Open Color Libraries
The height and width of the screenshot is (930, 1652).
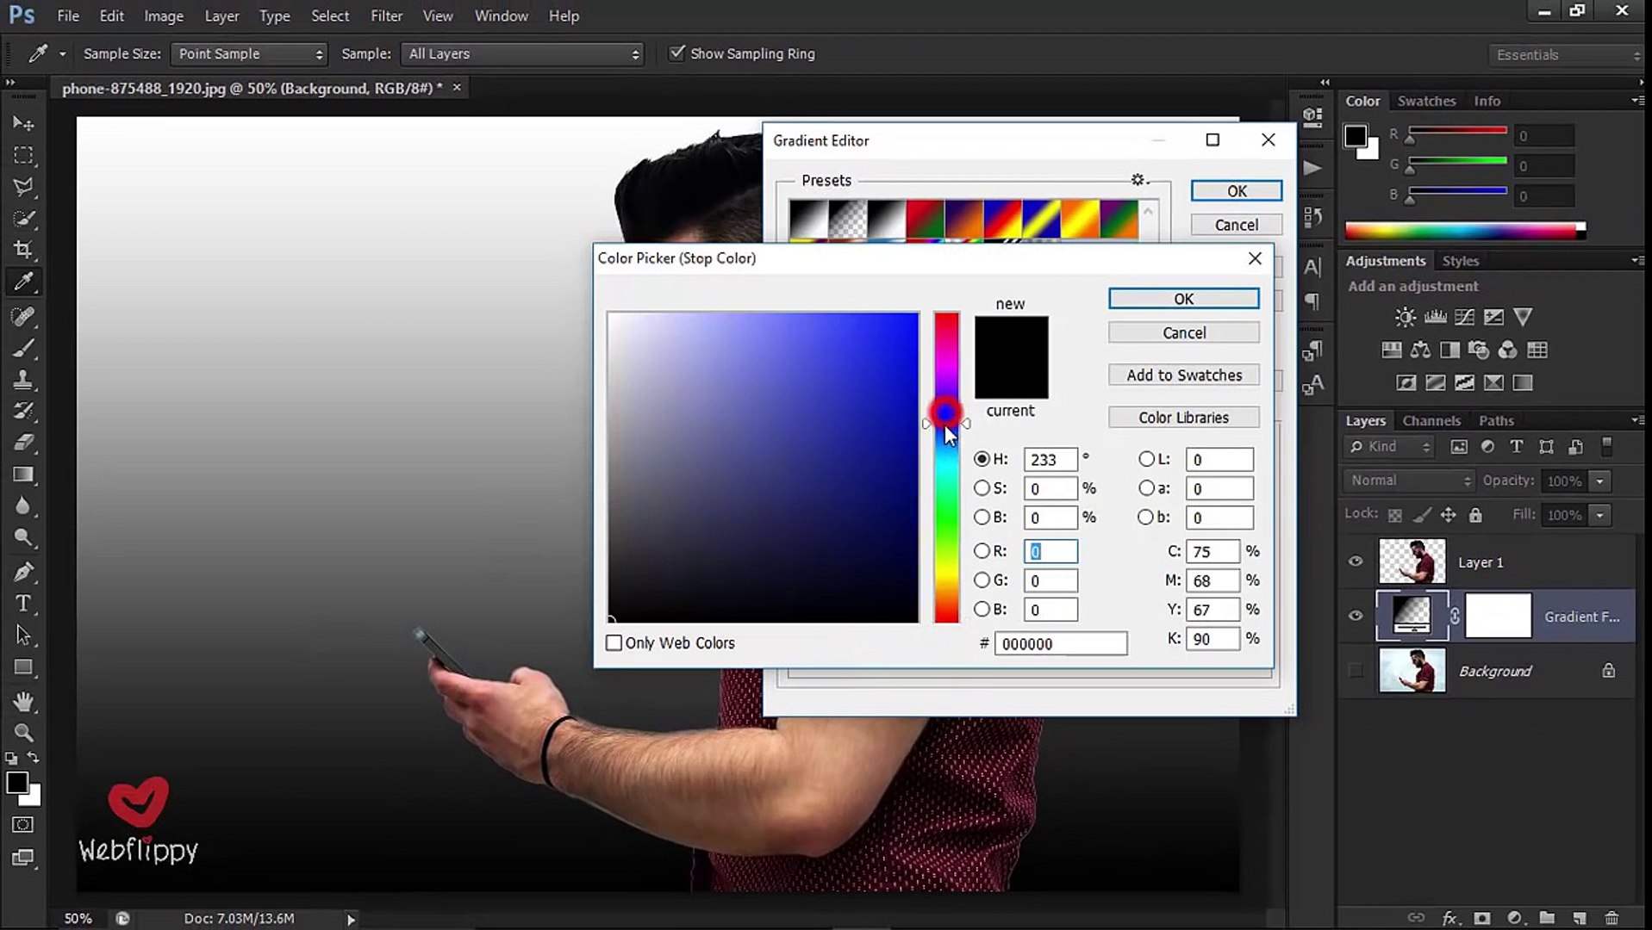coord(1183,418)
